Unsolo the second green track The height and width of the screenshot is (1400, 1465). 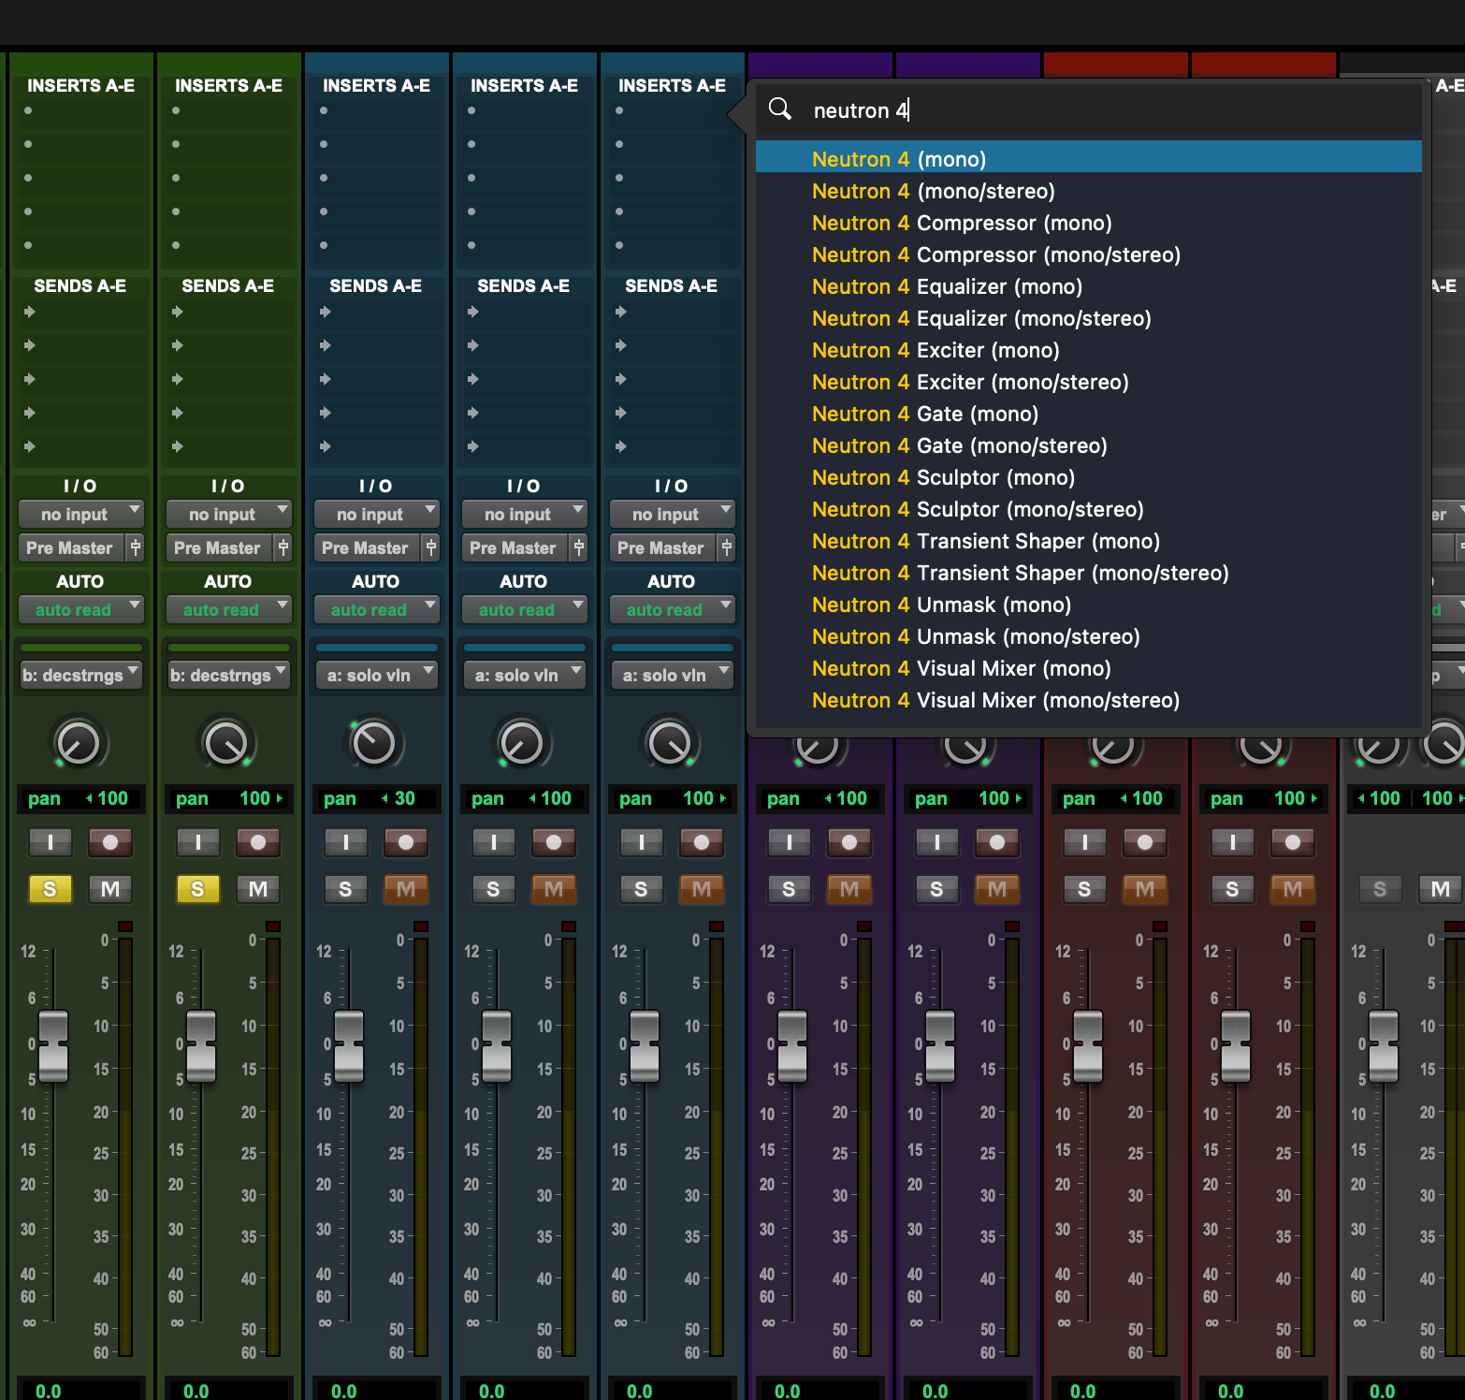(198, 889)
